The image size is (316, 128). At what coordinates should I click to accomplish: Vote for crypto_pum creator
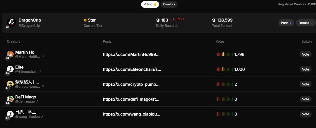tap(305, 84)
